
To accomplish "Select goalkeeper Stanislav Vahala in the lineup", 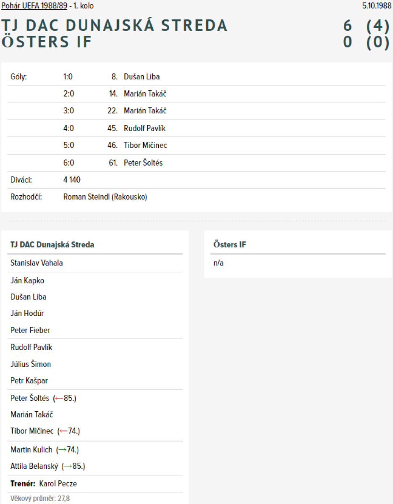I will [x=37, y=263].
